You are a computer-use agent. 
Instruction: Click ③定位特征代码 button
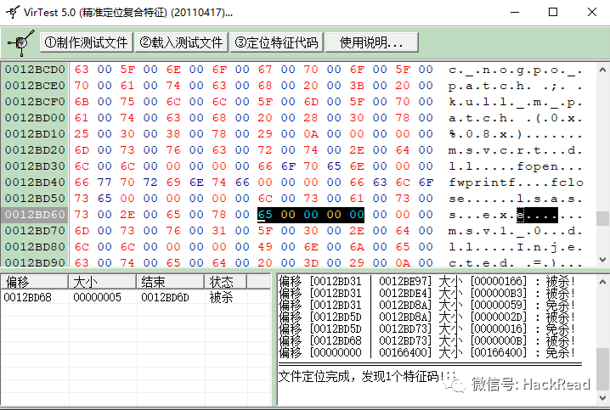[277, 42]
